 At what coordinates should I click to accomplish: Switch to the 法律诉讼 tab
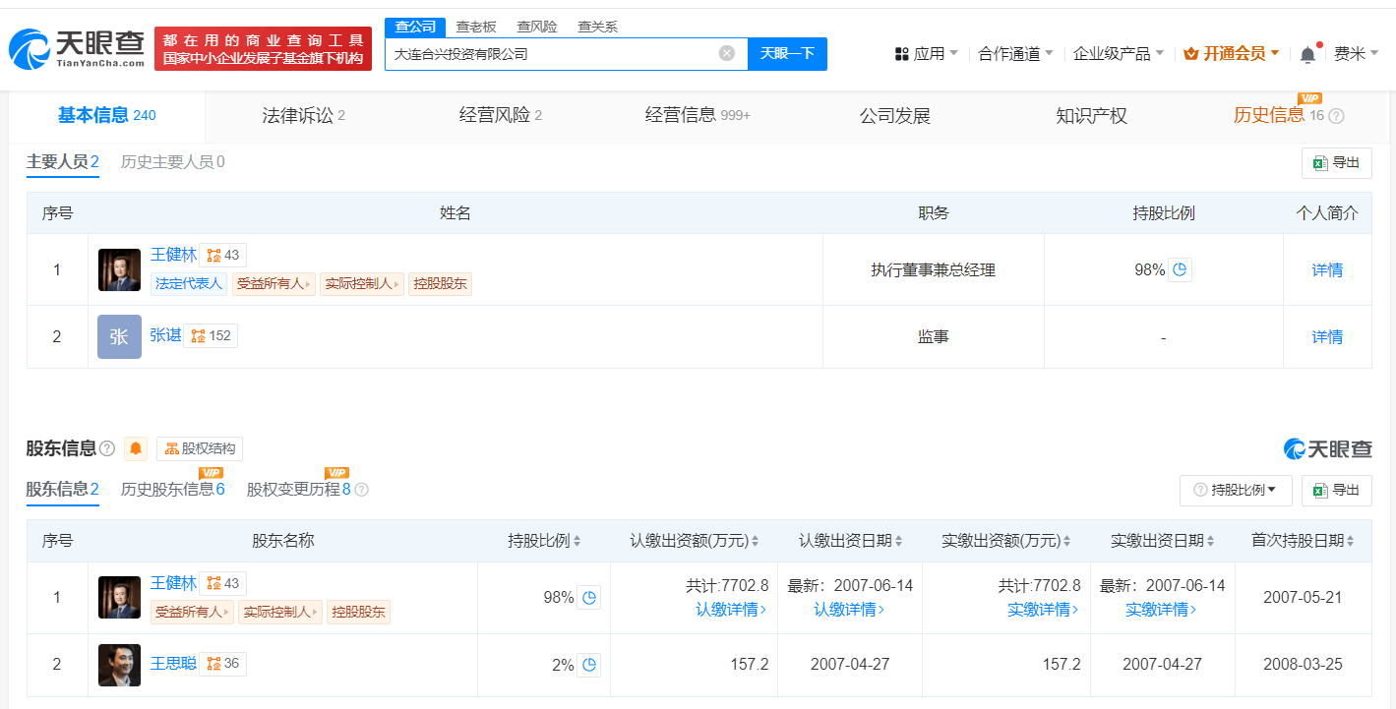pyautogui.click(x=303, y=116)
